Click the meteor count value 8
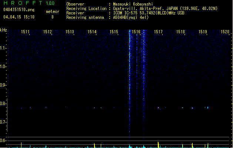233x148 pixels. (53, 17)
